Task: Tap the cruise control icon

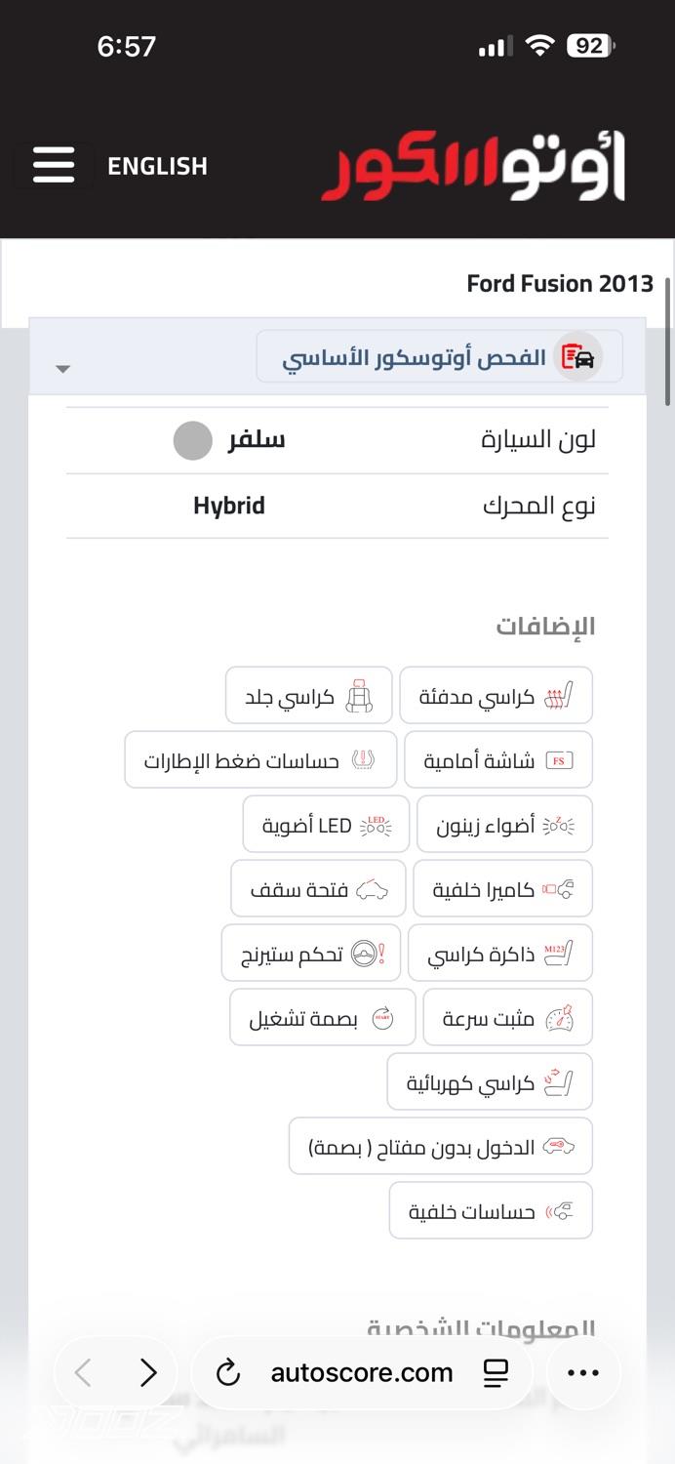Action: point(559,1018)
